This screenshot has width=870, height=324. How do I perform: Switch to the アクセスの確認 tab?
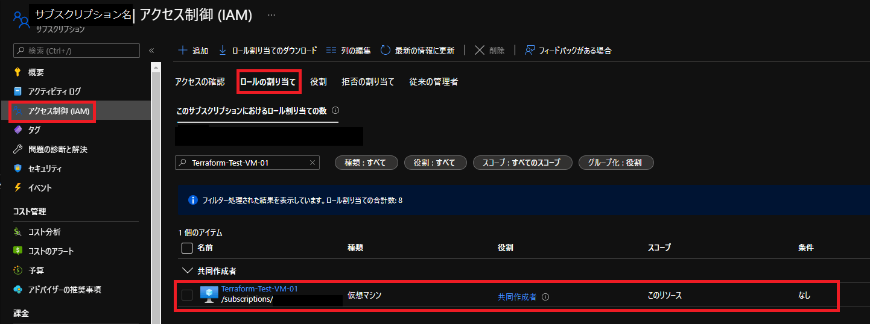(200, 82)
